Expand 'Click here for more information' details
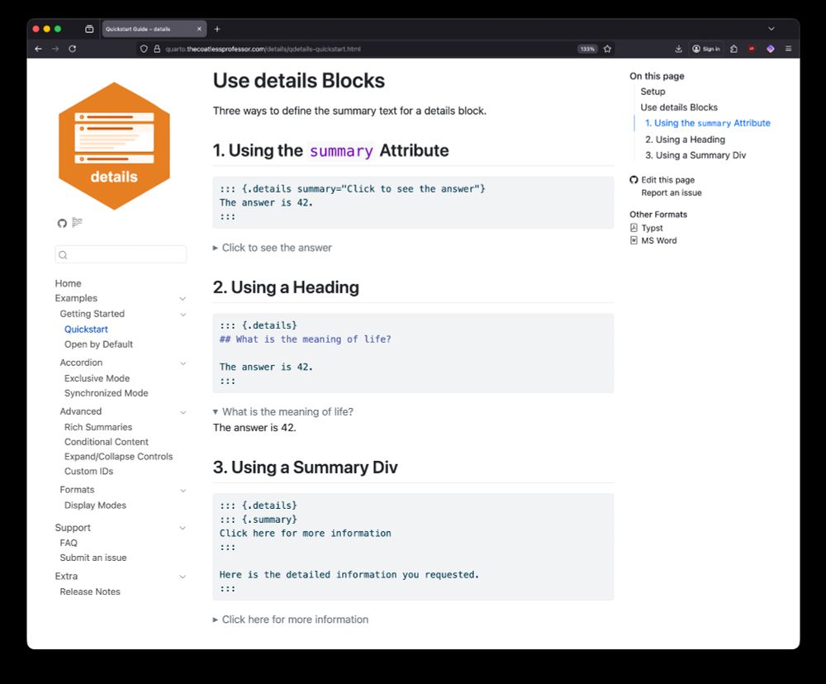 [292, 620]
